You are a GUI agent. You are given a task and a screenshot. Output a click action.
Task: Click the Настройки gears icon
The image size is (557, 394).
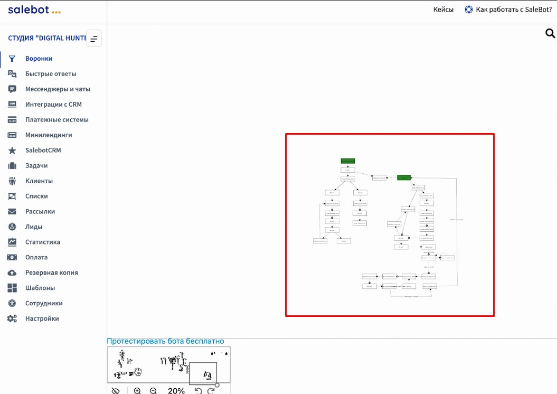pyautogui.click(x=12, y=319)
